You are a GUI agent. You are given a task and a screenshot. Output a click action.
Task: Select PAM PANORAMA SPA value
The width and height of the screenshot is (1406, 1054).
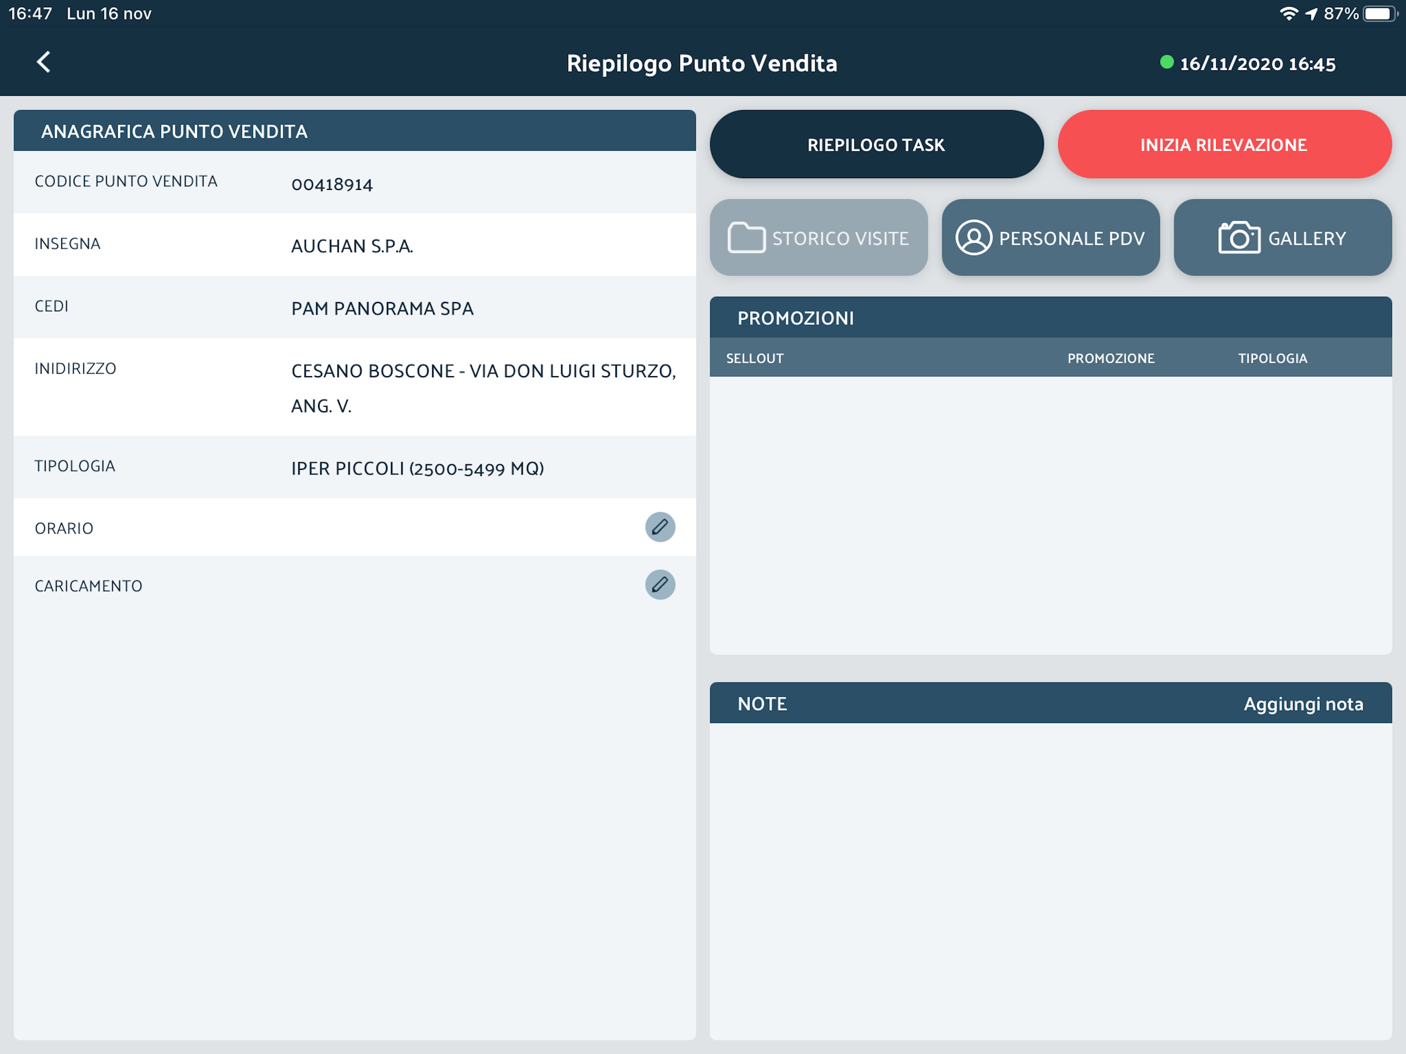coord(382,308)
